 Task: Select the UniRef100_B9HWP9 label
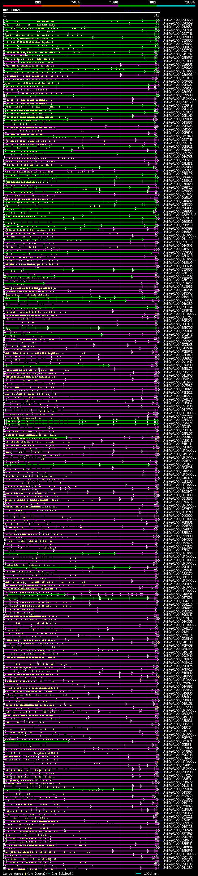(178, 851)
